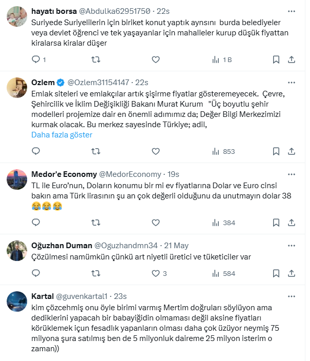
Task: Retweet hayatı borsa's post
Action: click(x=95, y=59)
